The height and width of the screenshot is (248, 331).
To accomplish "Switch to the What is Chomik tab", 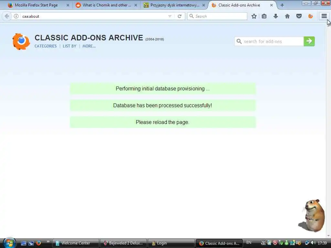I will [x=107, y=5].
